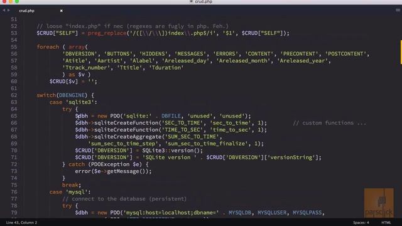The image size is (402, 226).
Task: Click the '// loose "index.php"' comment line
Action: click(133, 26)
